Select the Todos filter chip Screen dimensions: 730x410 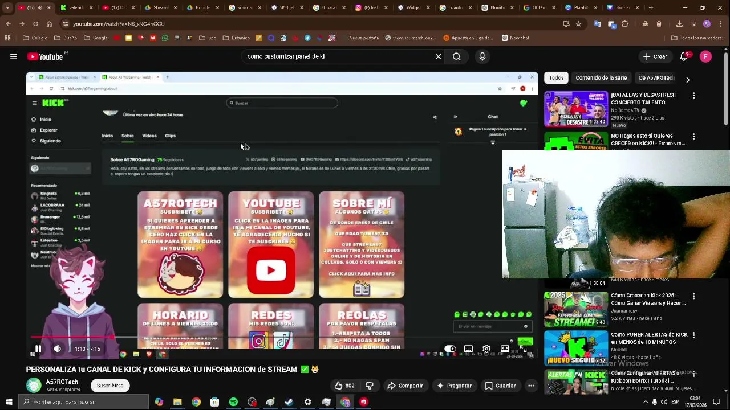(x=556, y=78)
